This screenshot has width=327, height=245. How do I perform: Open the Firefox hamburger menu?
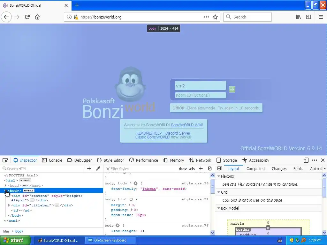(321, 17)
